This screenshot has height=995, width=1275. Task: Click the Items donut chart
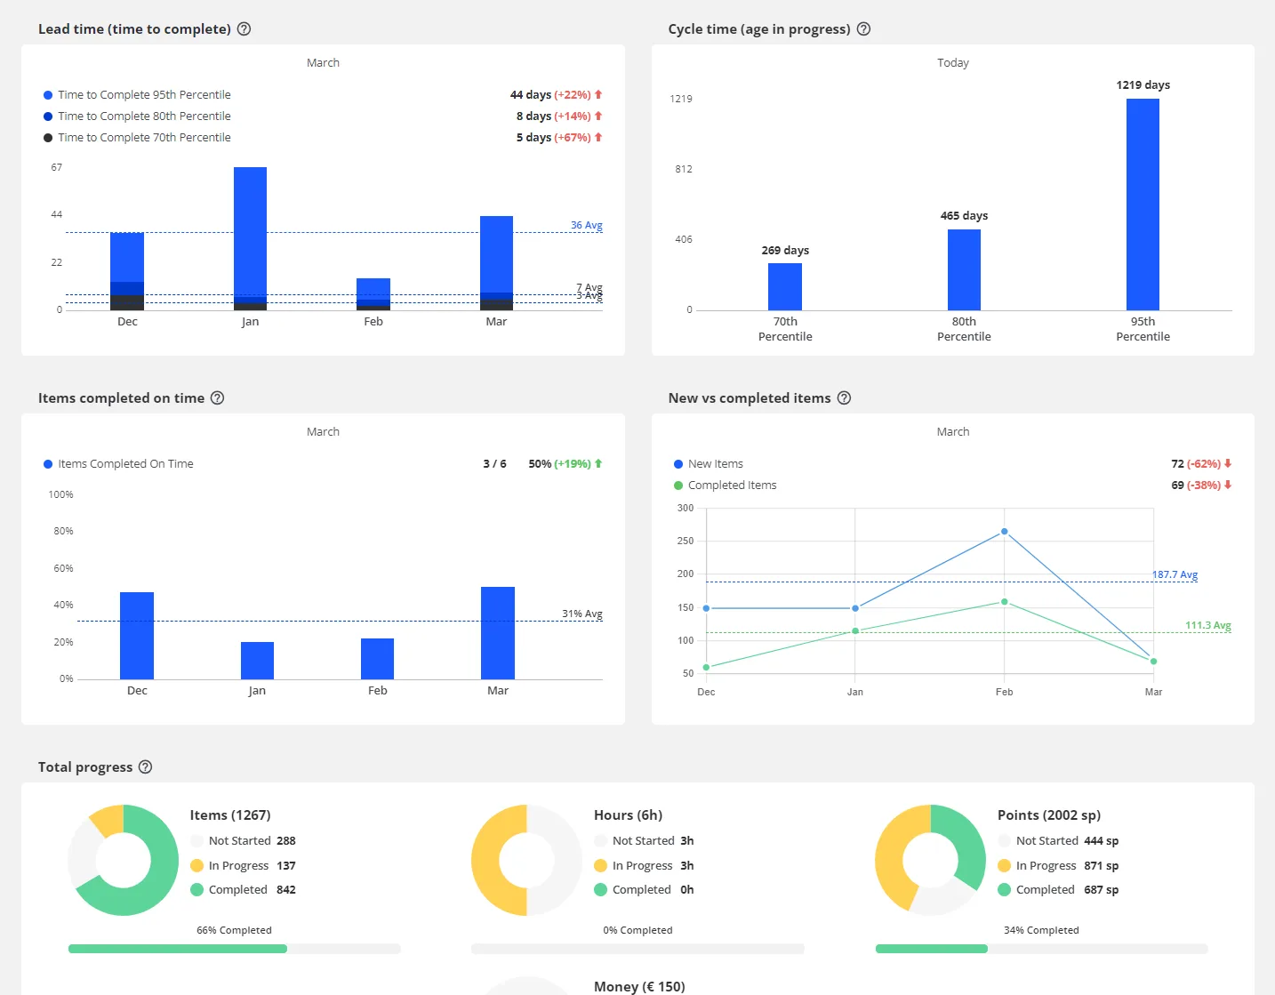click(x=124, y=860)
